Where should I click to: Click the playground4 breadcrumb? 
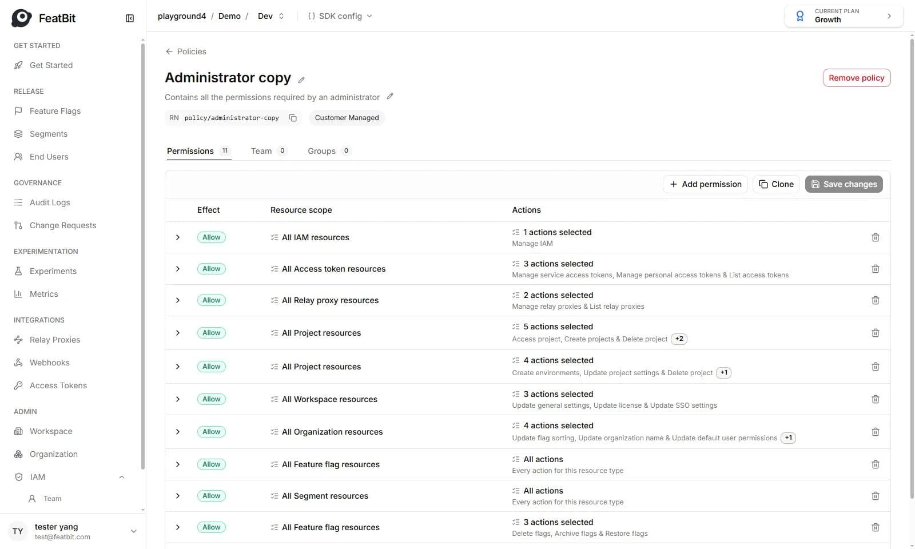pyautogui.click(x=182, y=16)
